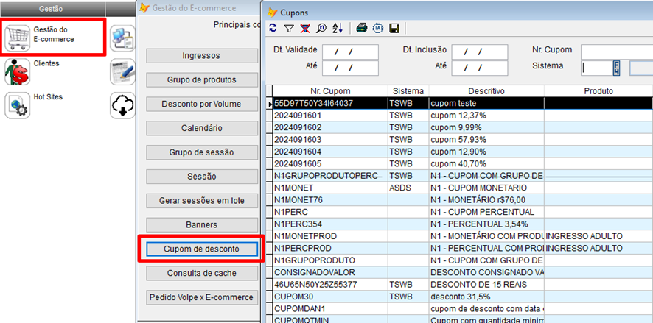Click the A-Z sort icon
This screenshot has height=323, width=653.
tap(338, 28)
